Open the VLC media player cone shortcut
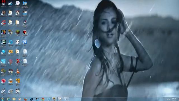The width and height of the screenshot is (179, 101). coord(18,72)
